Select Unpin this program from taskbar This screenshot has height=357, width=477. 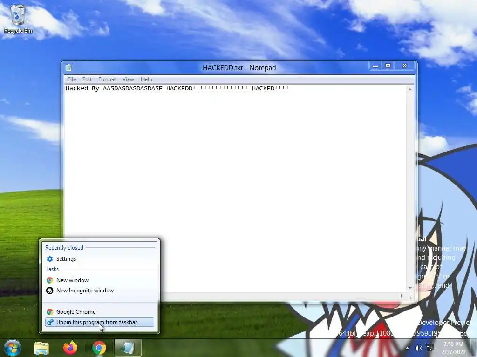pos(100,322)
